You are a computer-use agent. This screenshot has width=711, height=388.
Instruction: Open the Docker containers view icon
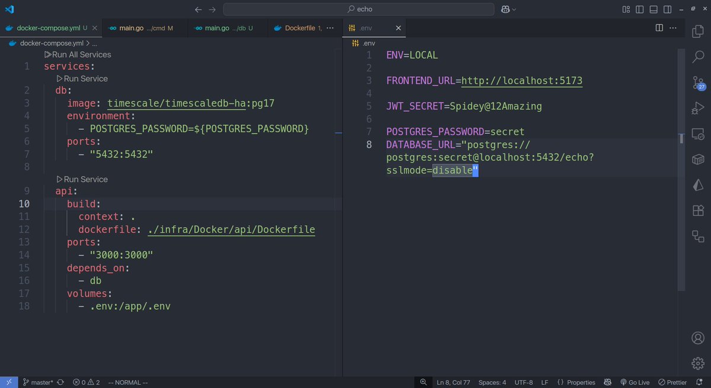698,159
